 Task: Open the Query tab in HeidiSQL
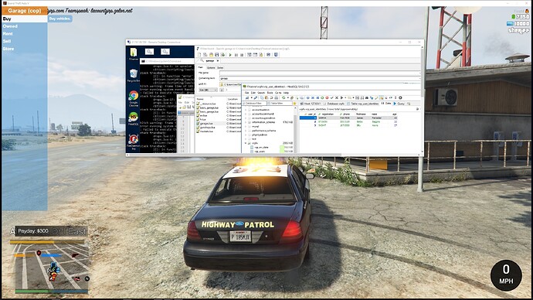[399, 104]
